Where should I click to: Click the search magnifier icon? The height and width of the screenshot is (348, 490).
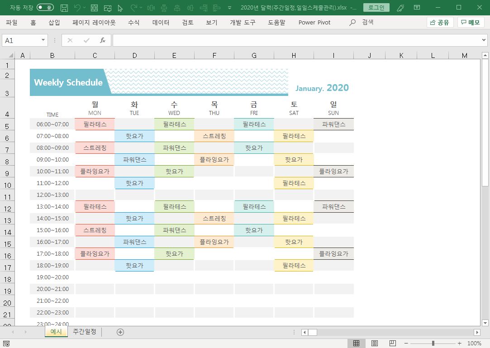(x=353, y=22)
